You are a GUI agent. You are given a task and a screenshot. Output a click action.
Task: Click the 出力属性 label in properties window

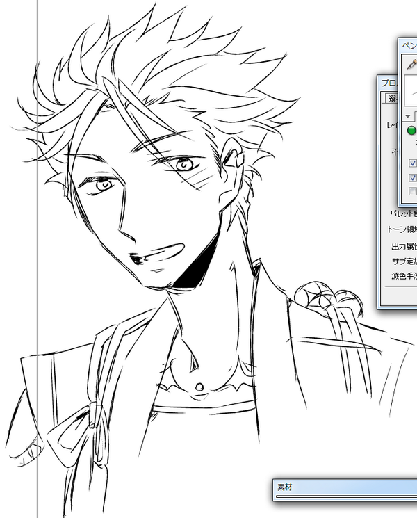click(404, 246)
